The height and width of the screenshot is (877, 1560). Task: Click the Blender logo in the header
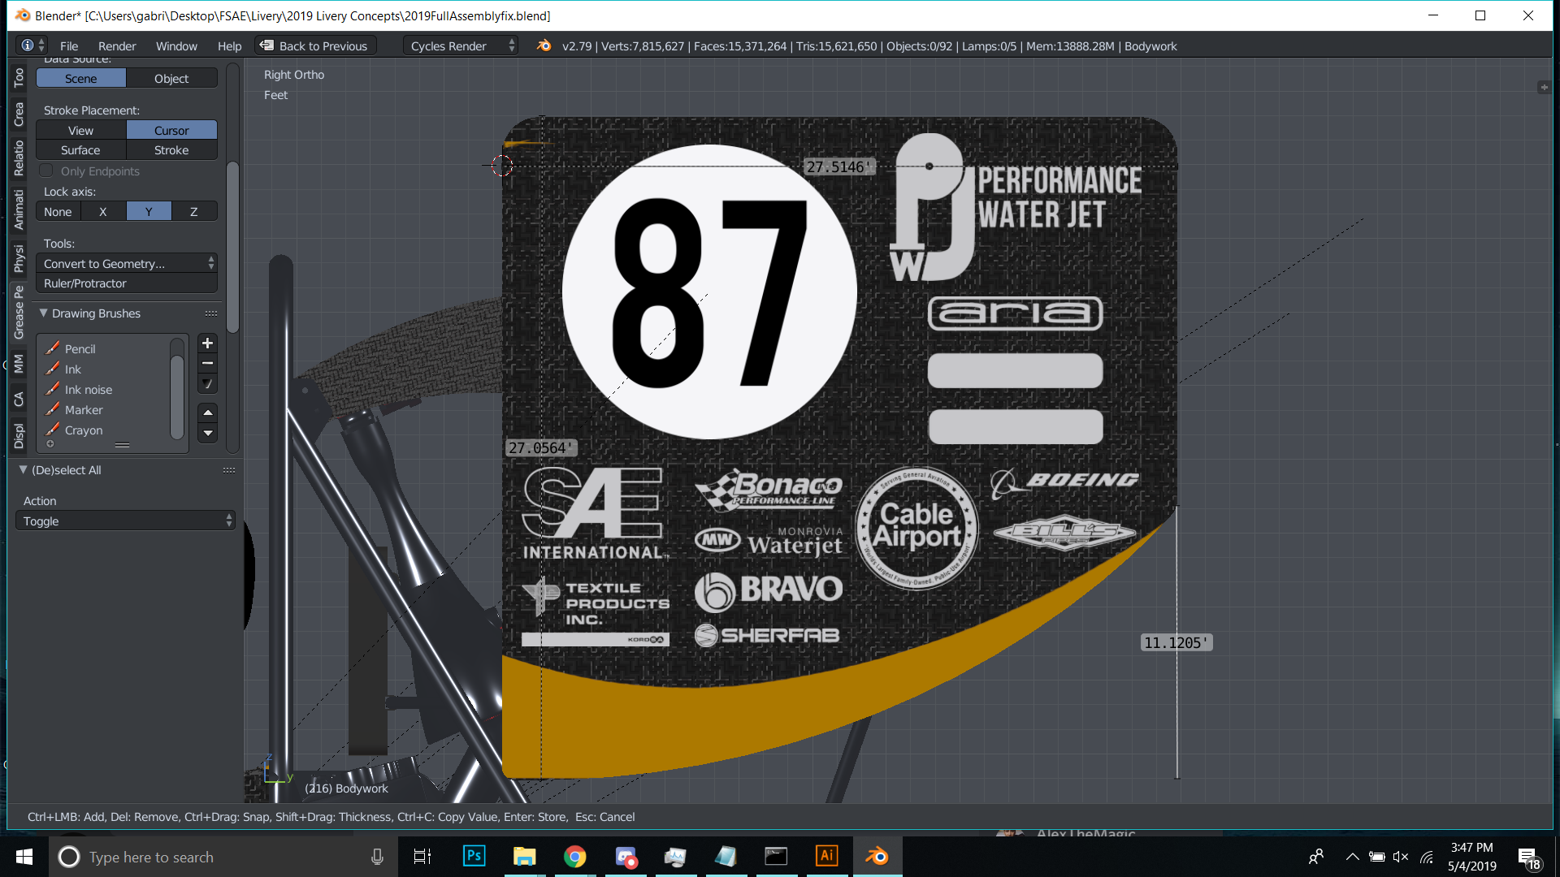(544, 45)
